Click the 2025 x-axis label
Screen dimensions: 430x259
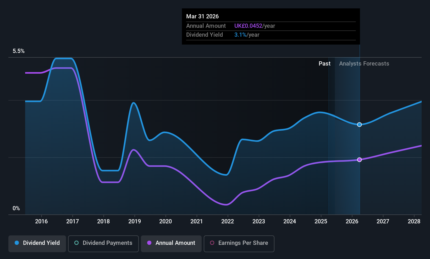(x=321, y=222)
